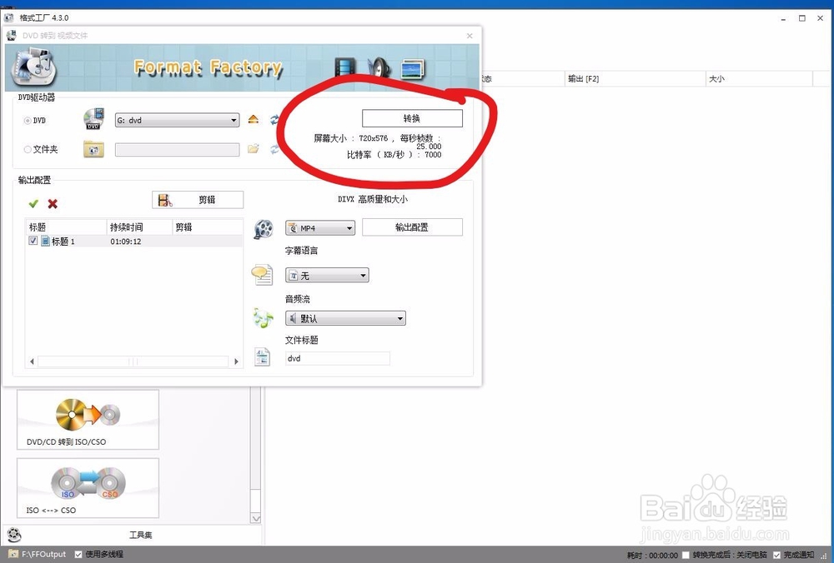The width and height of the screenshot is (834, 563).
Task: Click the 工具集 toolset tab
Action: [140, 535]
